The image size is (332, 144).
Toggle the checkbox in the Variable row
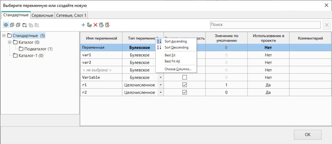click(184, 78)
